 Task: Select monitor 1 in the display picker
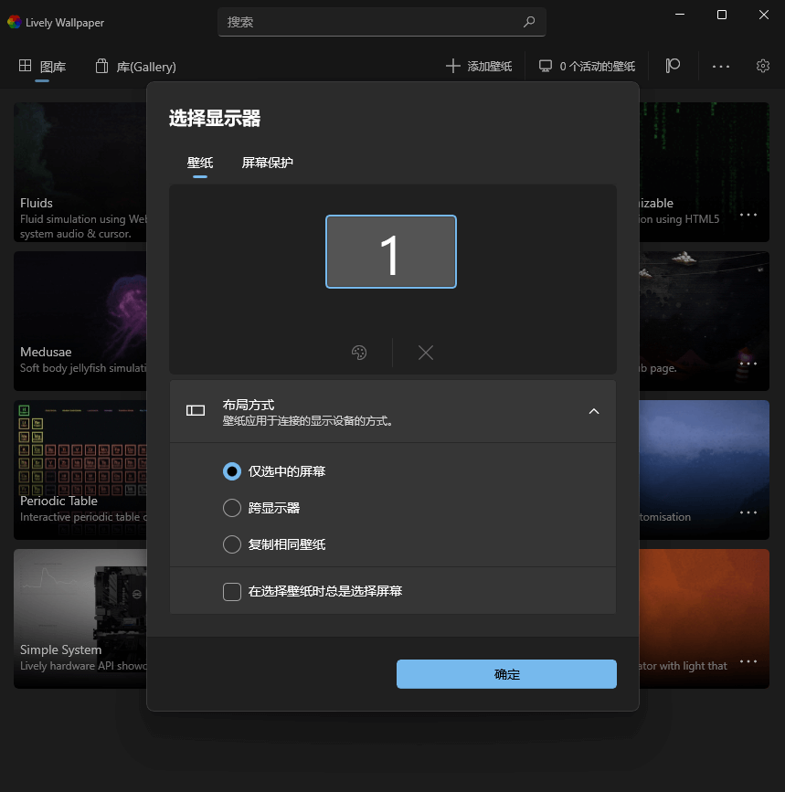coord(391,253)
